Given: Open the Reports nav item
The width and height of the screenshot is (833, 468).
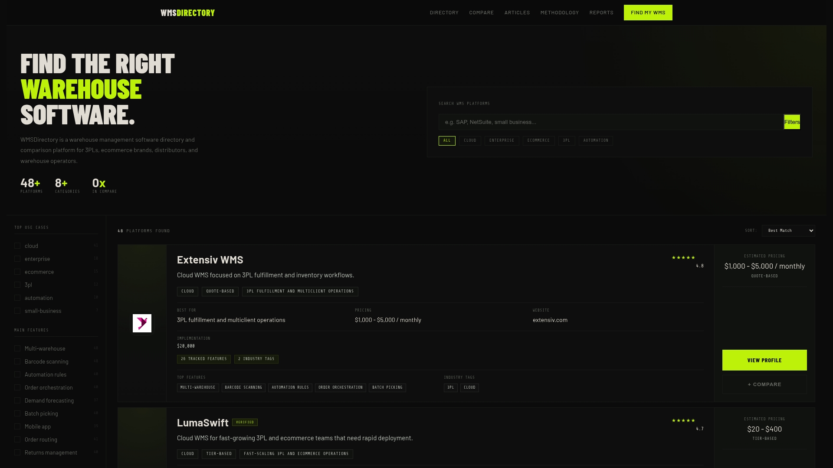Looking at the screenshot, I should click(601, 13).
